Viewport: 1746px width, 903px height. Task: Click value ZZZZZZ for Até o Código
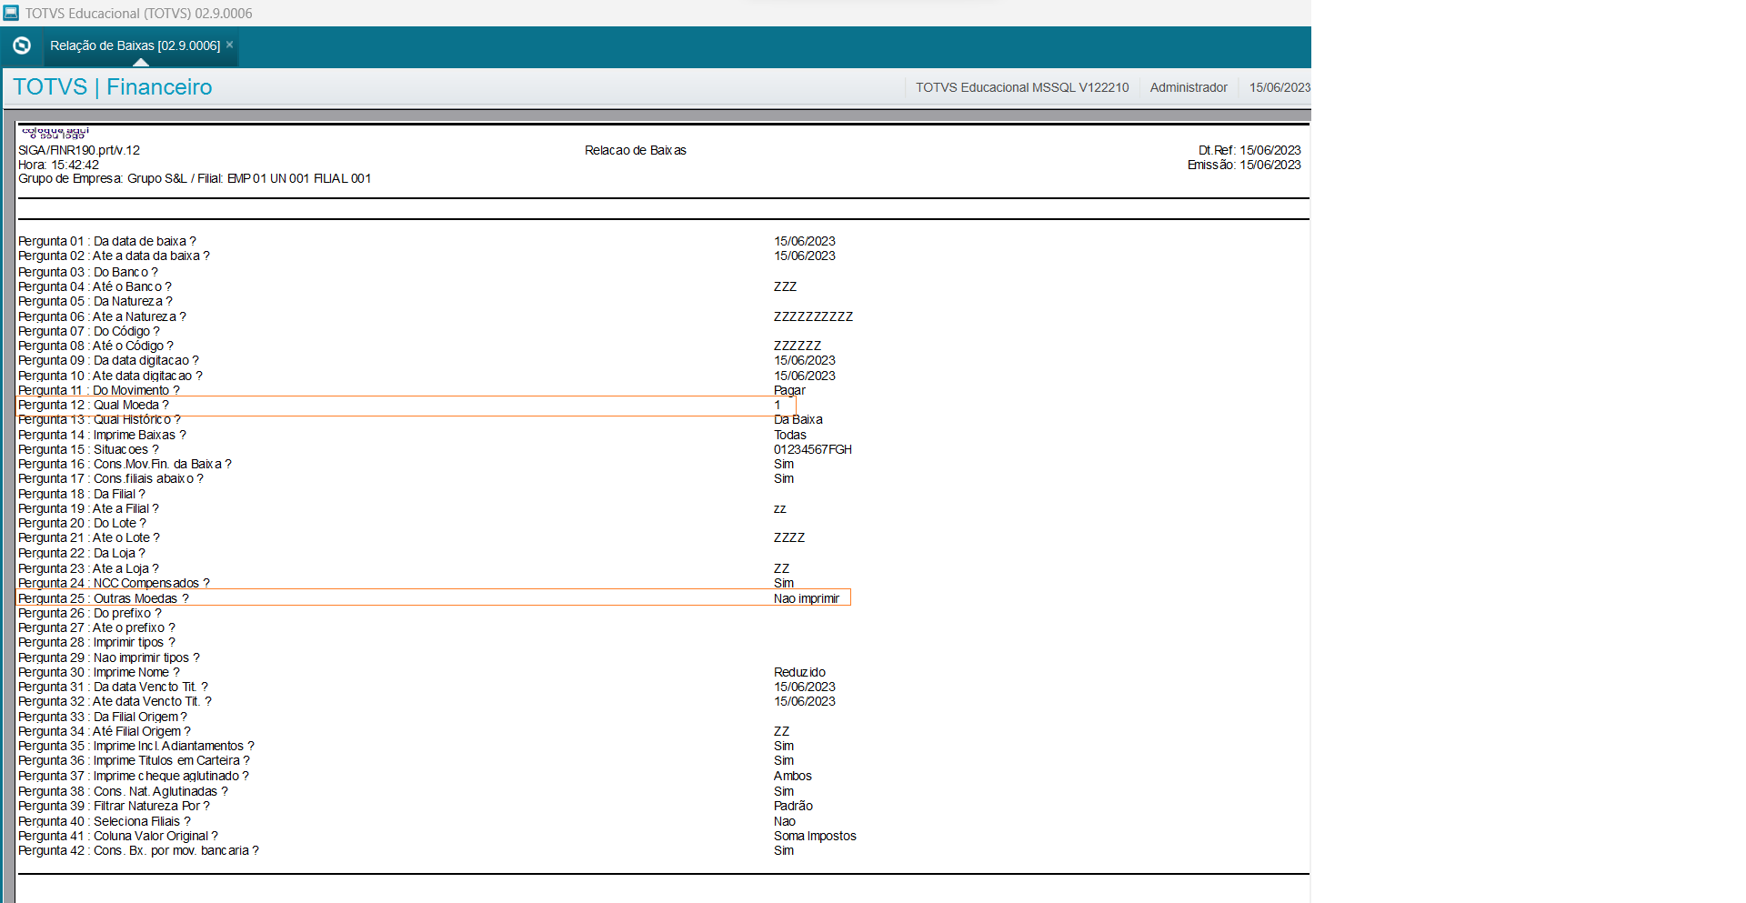click(798, 346)
